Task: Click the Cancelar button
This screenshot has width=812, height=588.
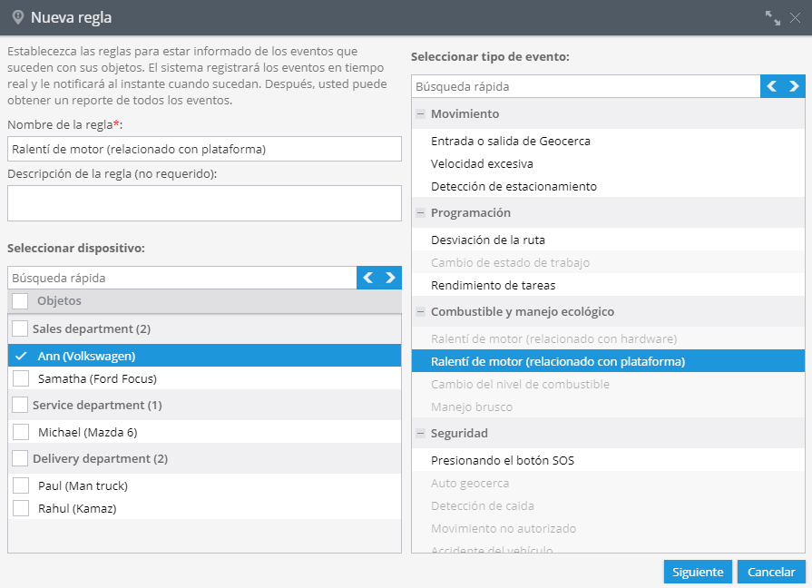Action: 771,572
